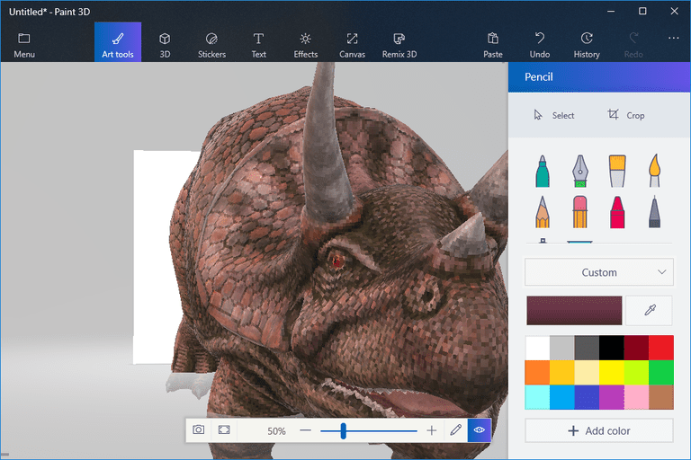This screenshot has width=691, height=460.
Task: Choose the lime color swatch
Action: [636, 372]
